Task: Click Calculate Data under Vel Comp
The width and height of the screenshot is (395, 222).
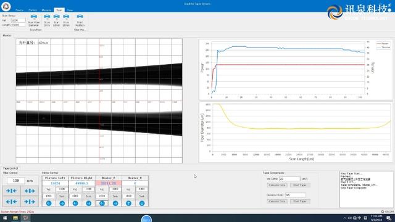Action: (277, 185)
